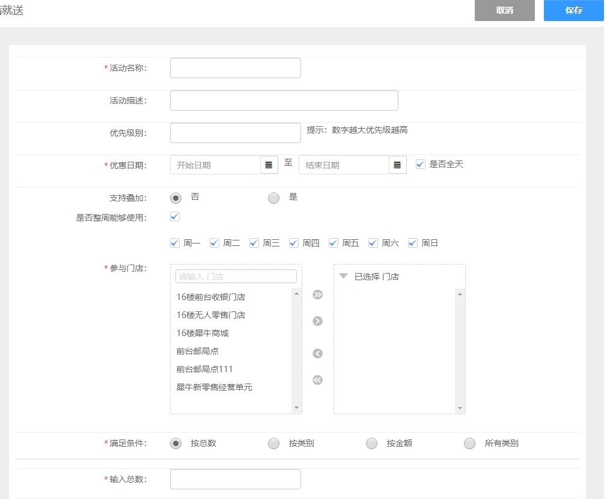Open the start date calendar picker icon
Screen dimensions: 610x499
tap(269, 165)
